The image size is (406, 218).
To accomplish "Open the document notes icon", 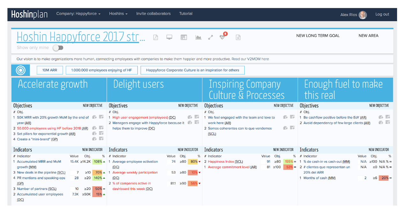I will pos(238,37).
